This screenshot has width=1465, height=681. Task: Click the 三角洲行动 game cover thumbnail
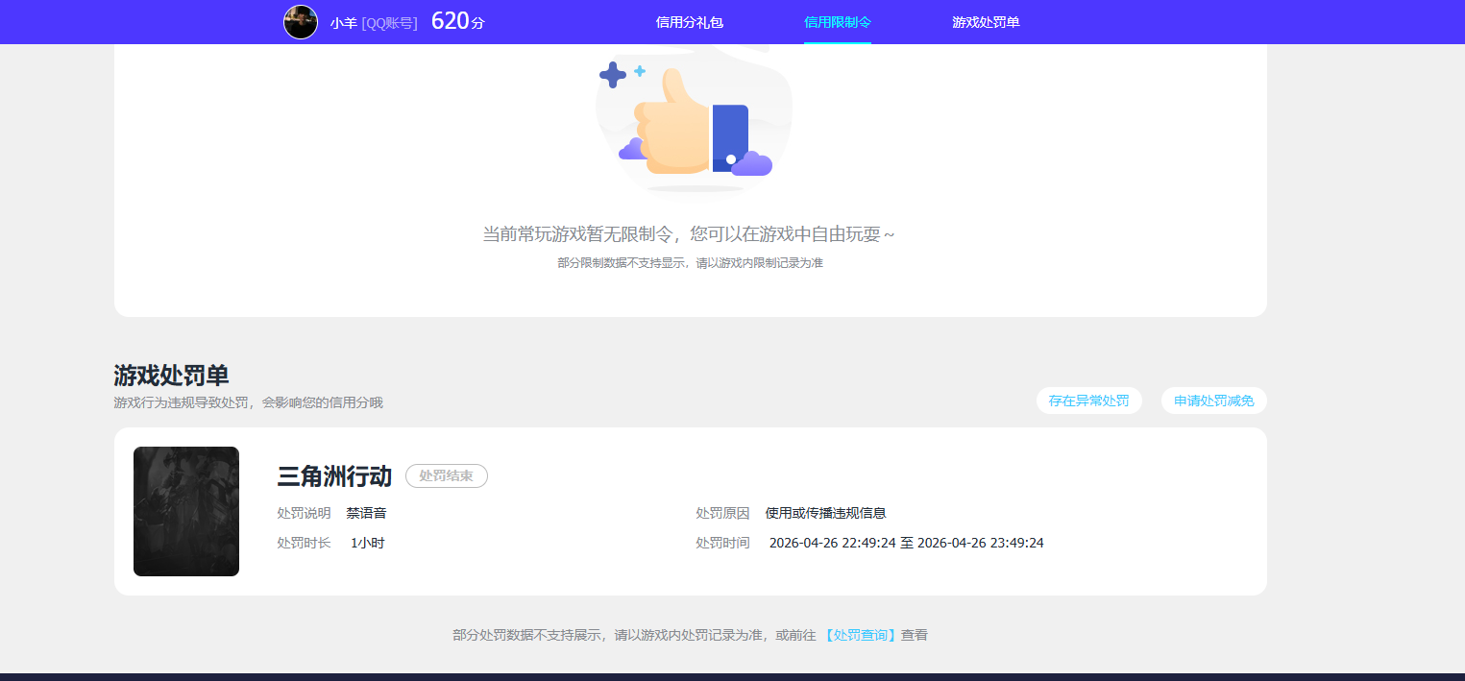tap(186, 511)
